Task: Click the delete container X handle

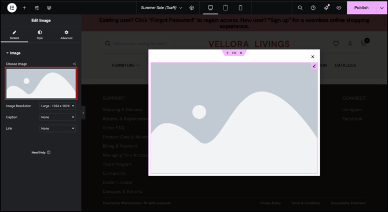Action: [x=241, y=53]
